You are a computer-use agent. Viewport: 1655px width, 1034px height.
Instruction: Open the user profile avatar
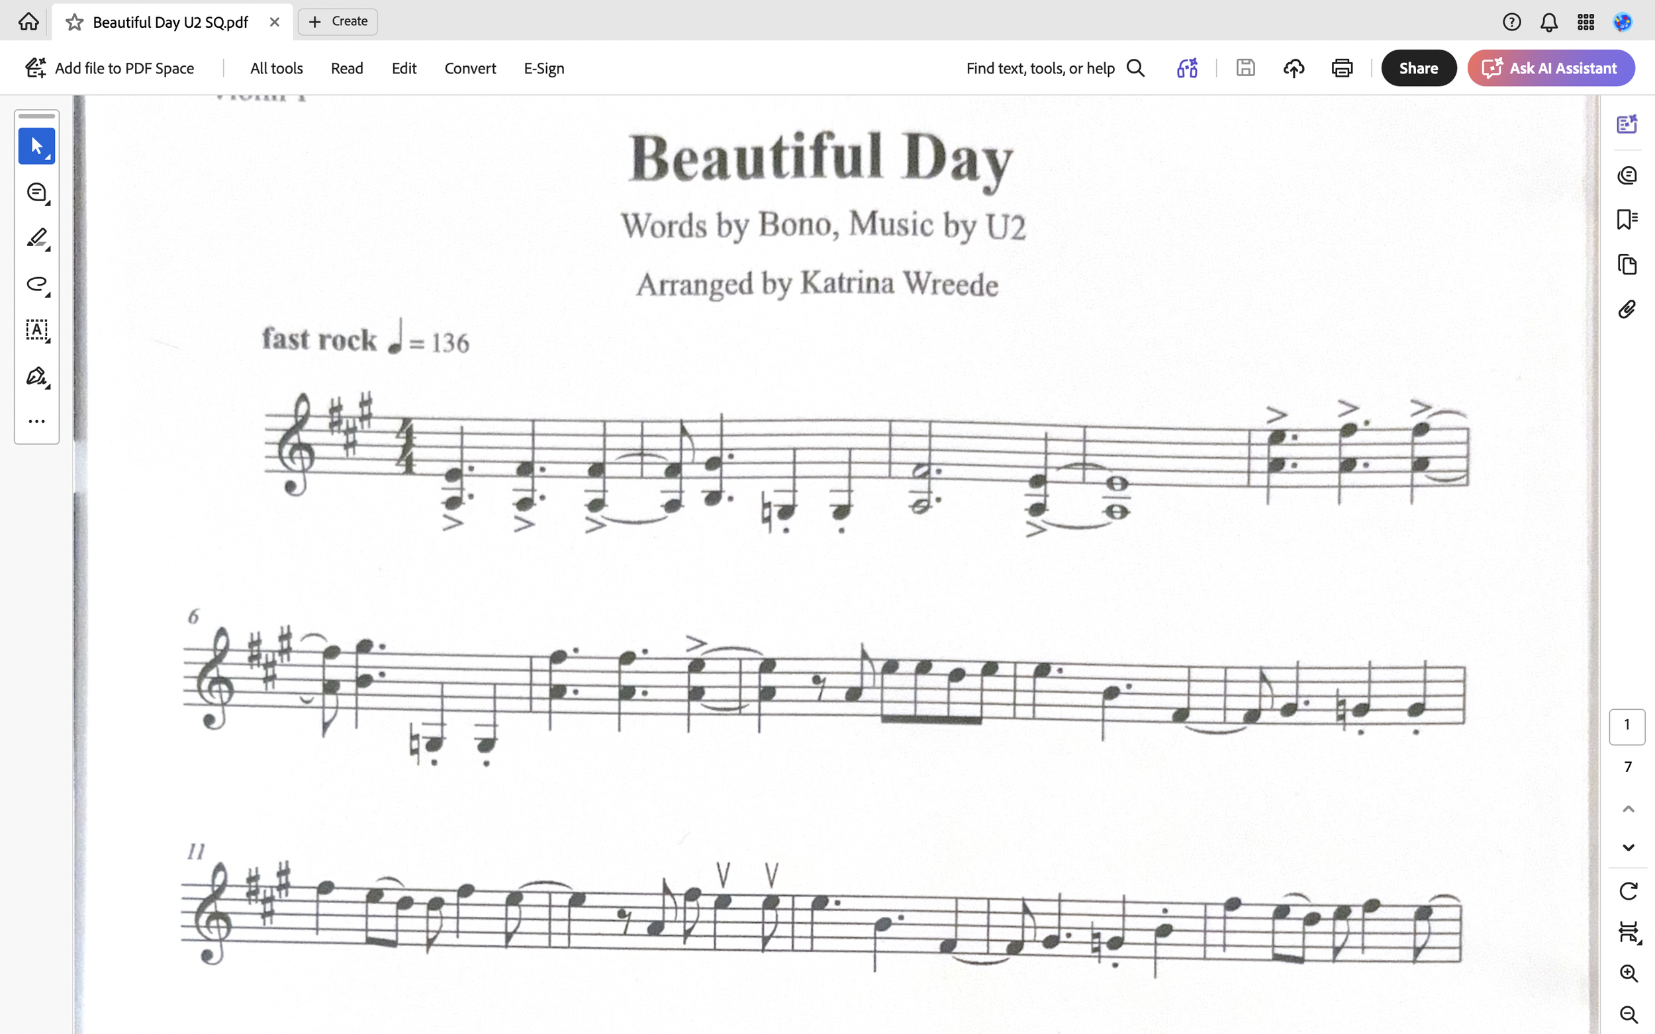(x=1623, y=22)
